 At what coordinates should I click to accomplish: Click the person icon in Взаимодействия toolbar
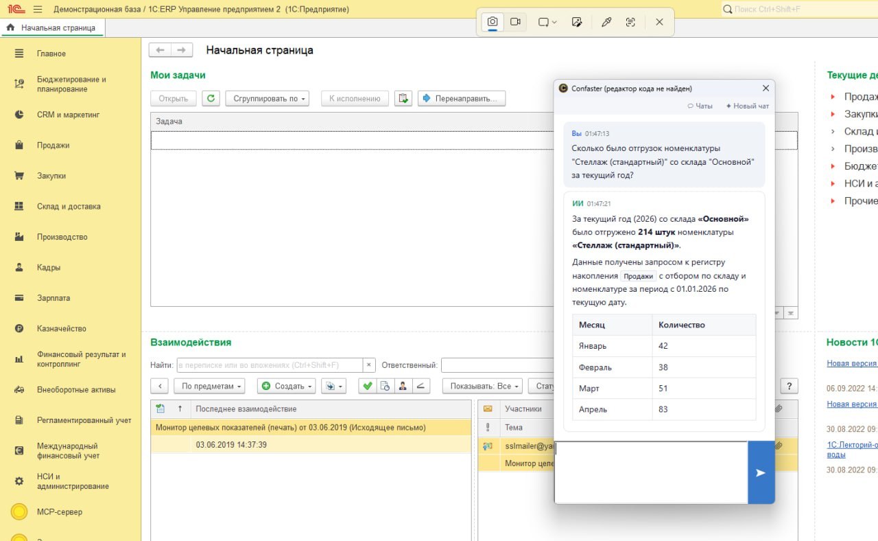[403, 386]
